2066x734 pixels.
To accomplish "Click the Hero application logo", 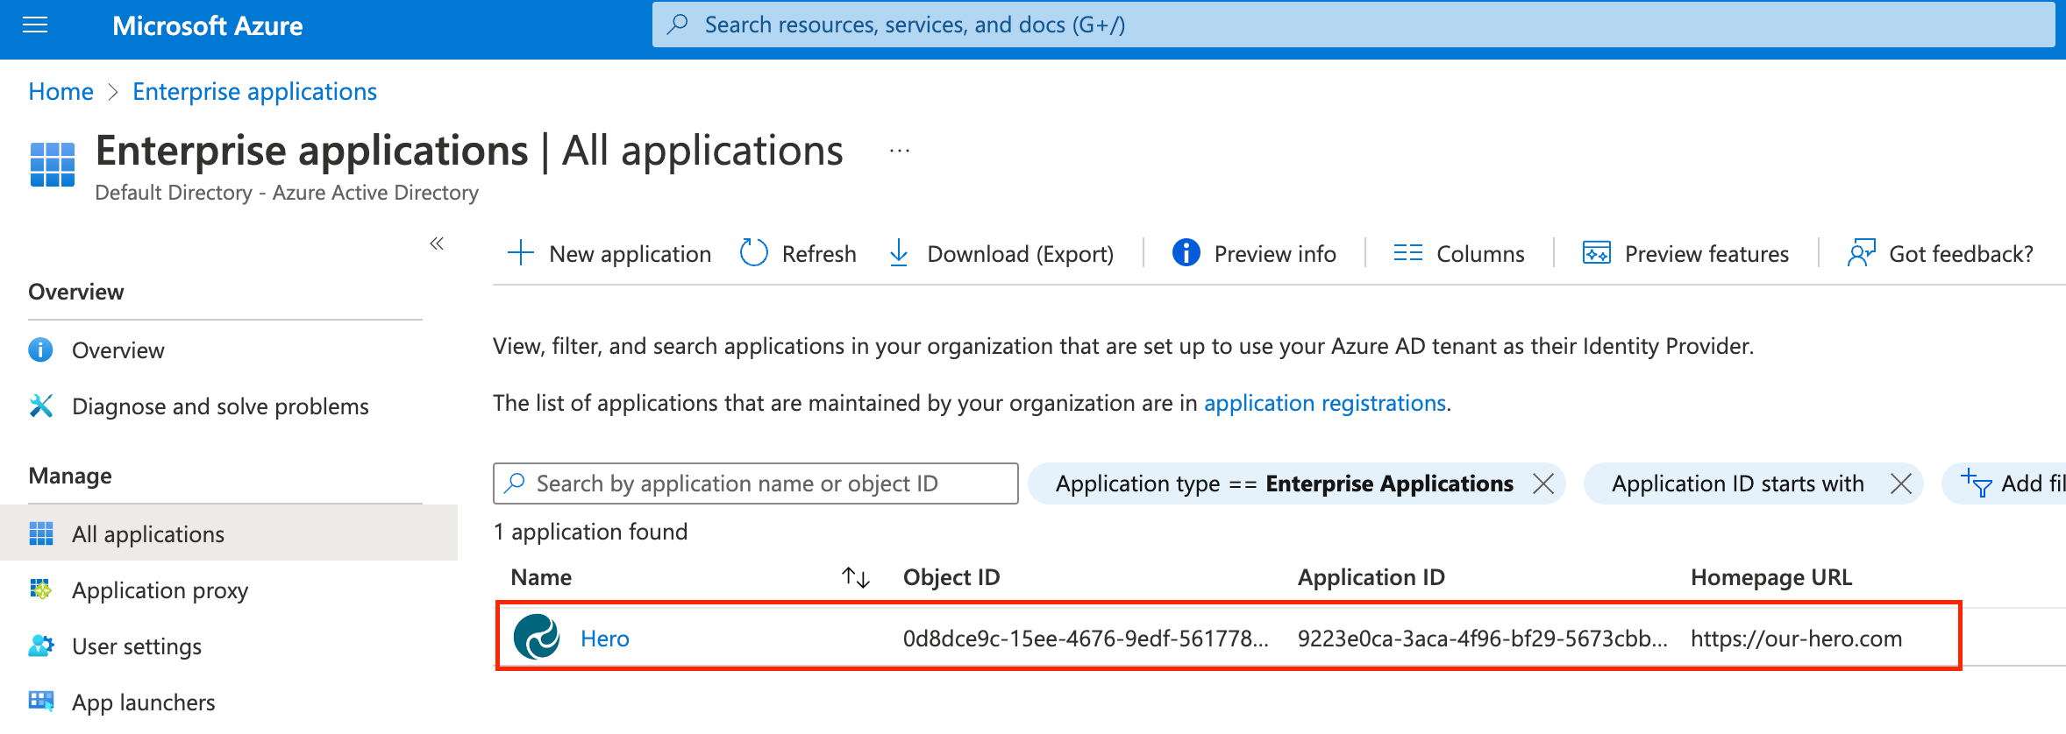I will (x=537, y=637).
